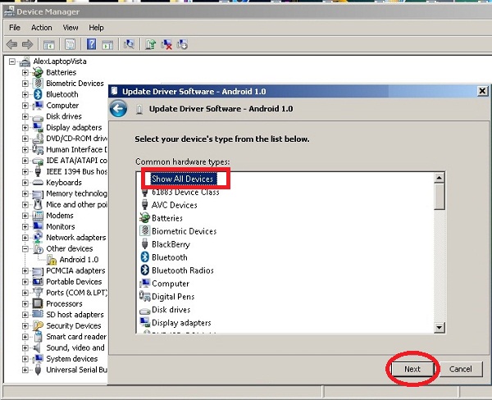The width and height of the screenshot is (492, 400).
Task: Expand the System devices tree node
Action: (x=25, y=359)
